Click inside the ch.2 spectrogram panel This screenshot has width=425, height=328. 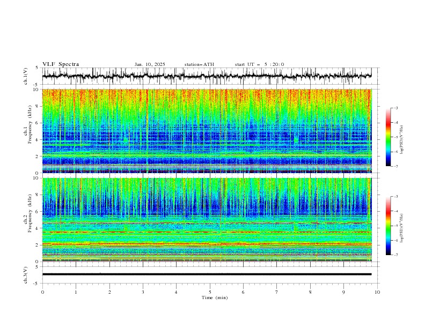pyautogui.click(x=207, y=220)
